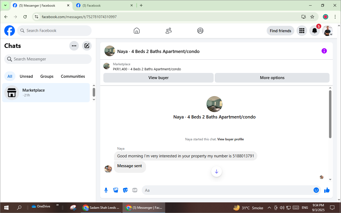The width and height of the screenshot is (341, 213).
Task: Click Naya's avatar beside Message sent
Action: pyautogui.click(x=108, y=169)
